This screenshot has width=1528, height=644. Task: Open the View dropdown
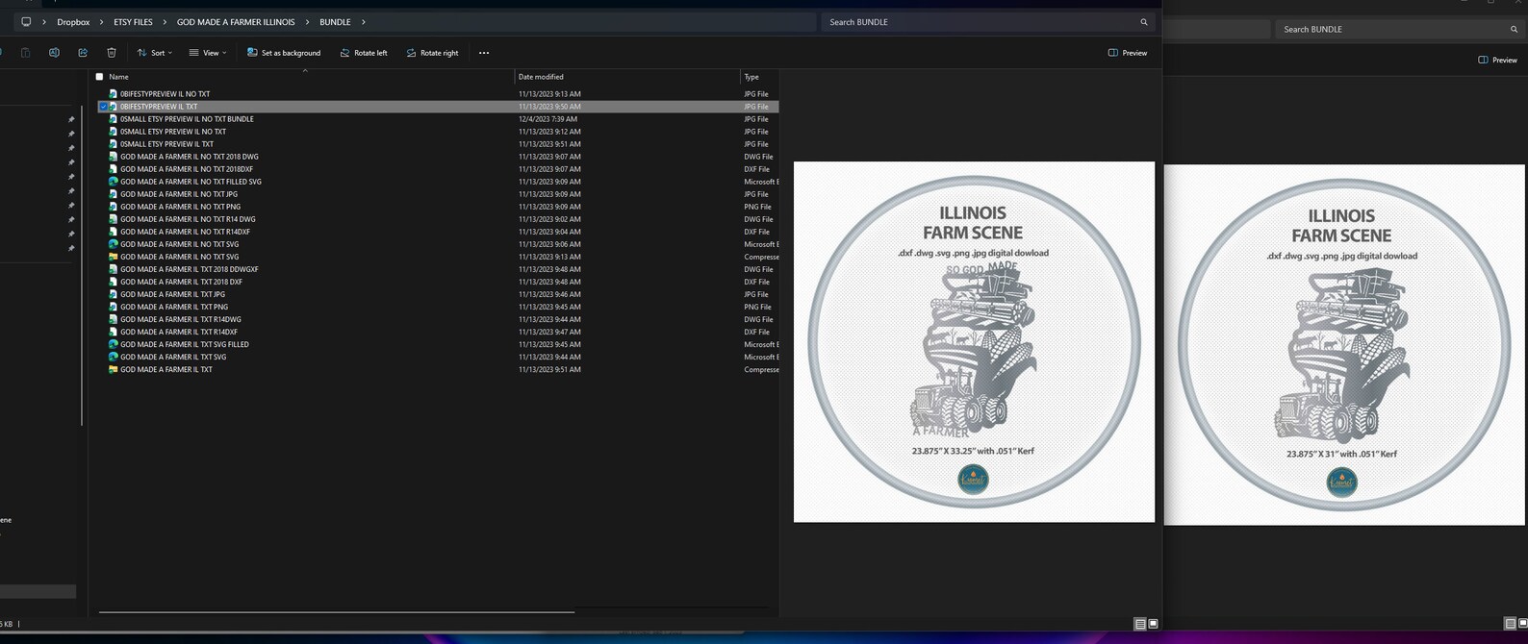point(208,53)
